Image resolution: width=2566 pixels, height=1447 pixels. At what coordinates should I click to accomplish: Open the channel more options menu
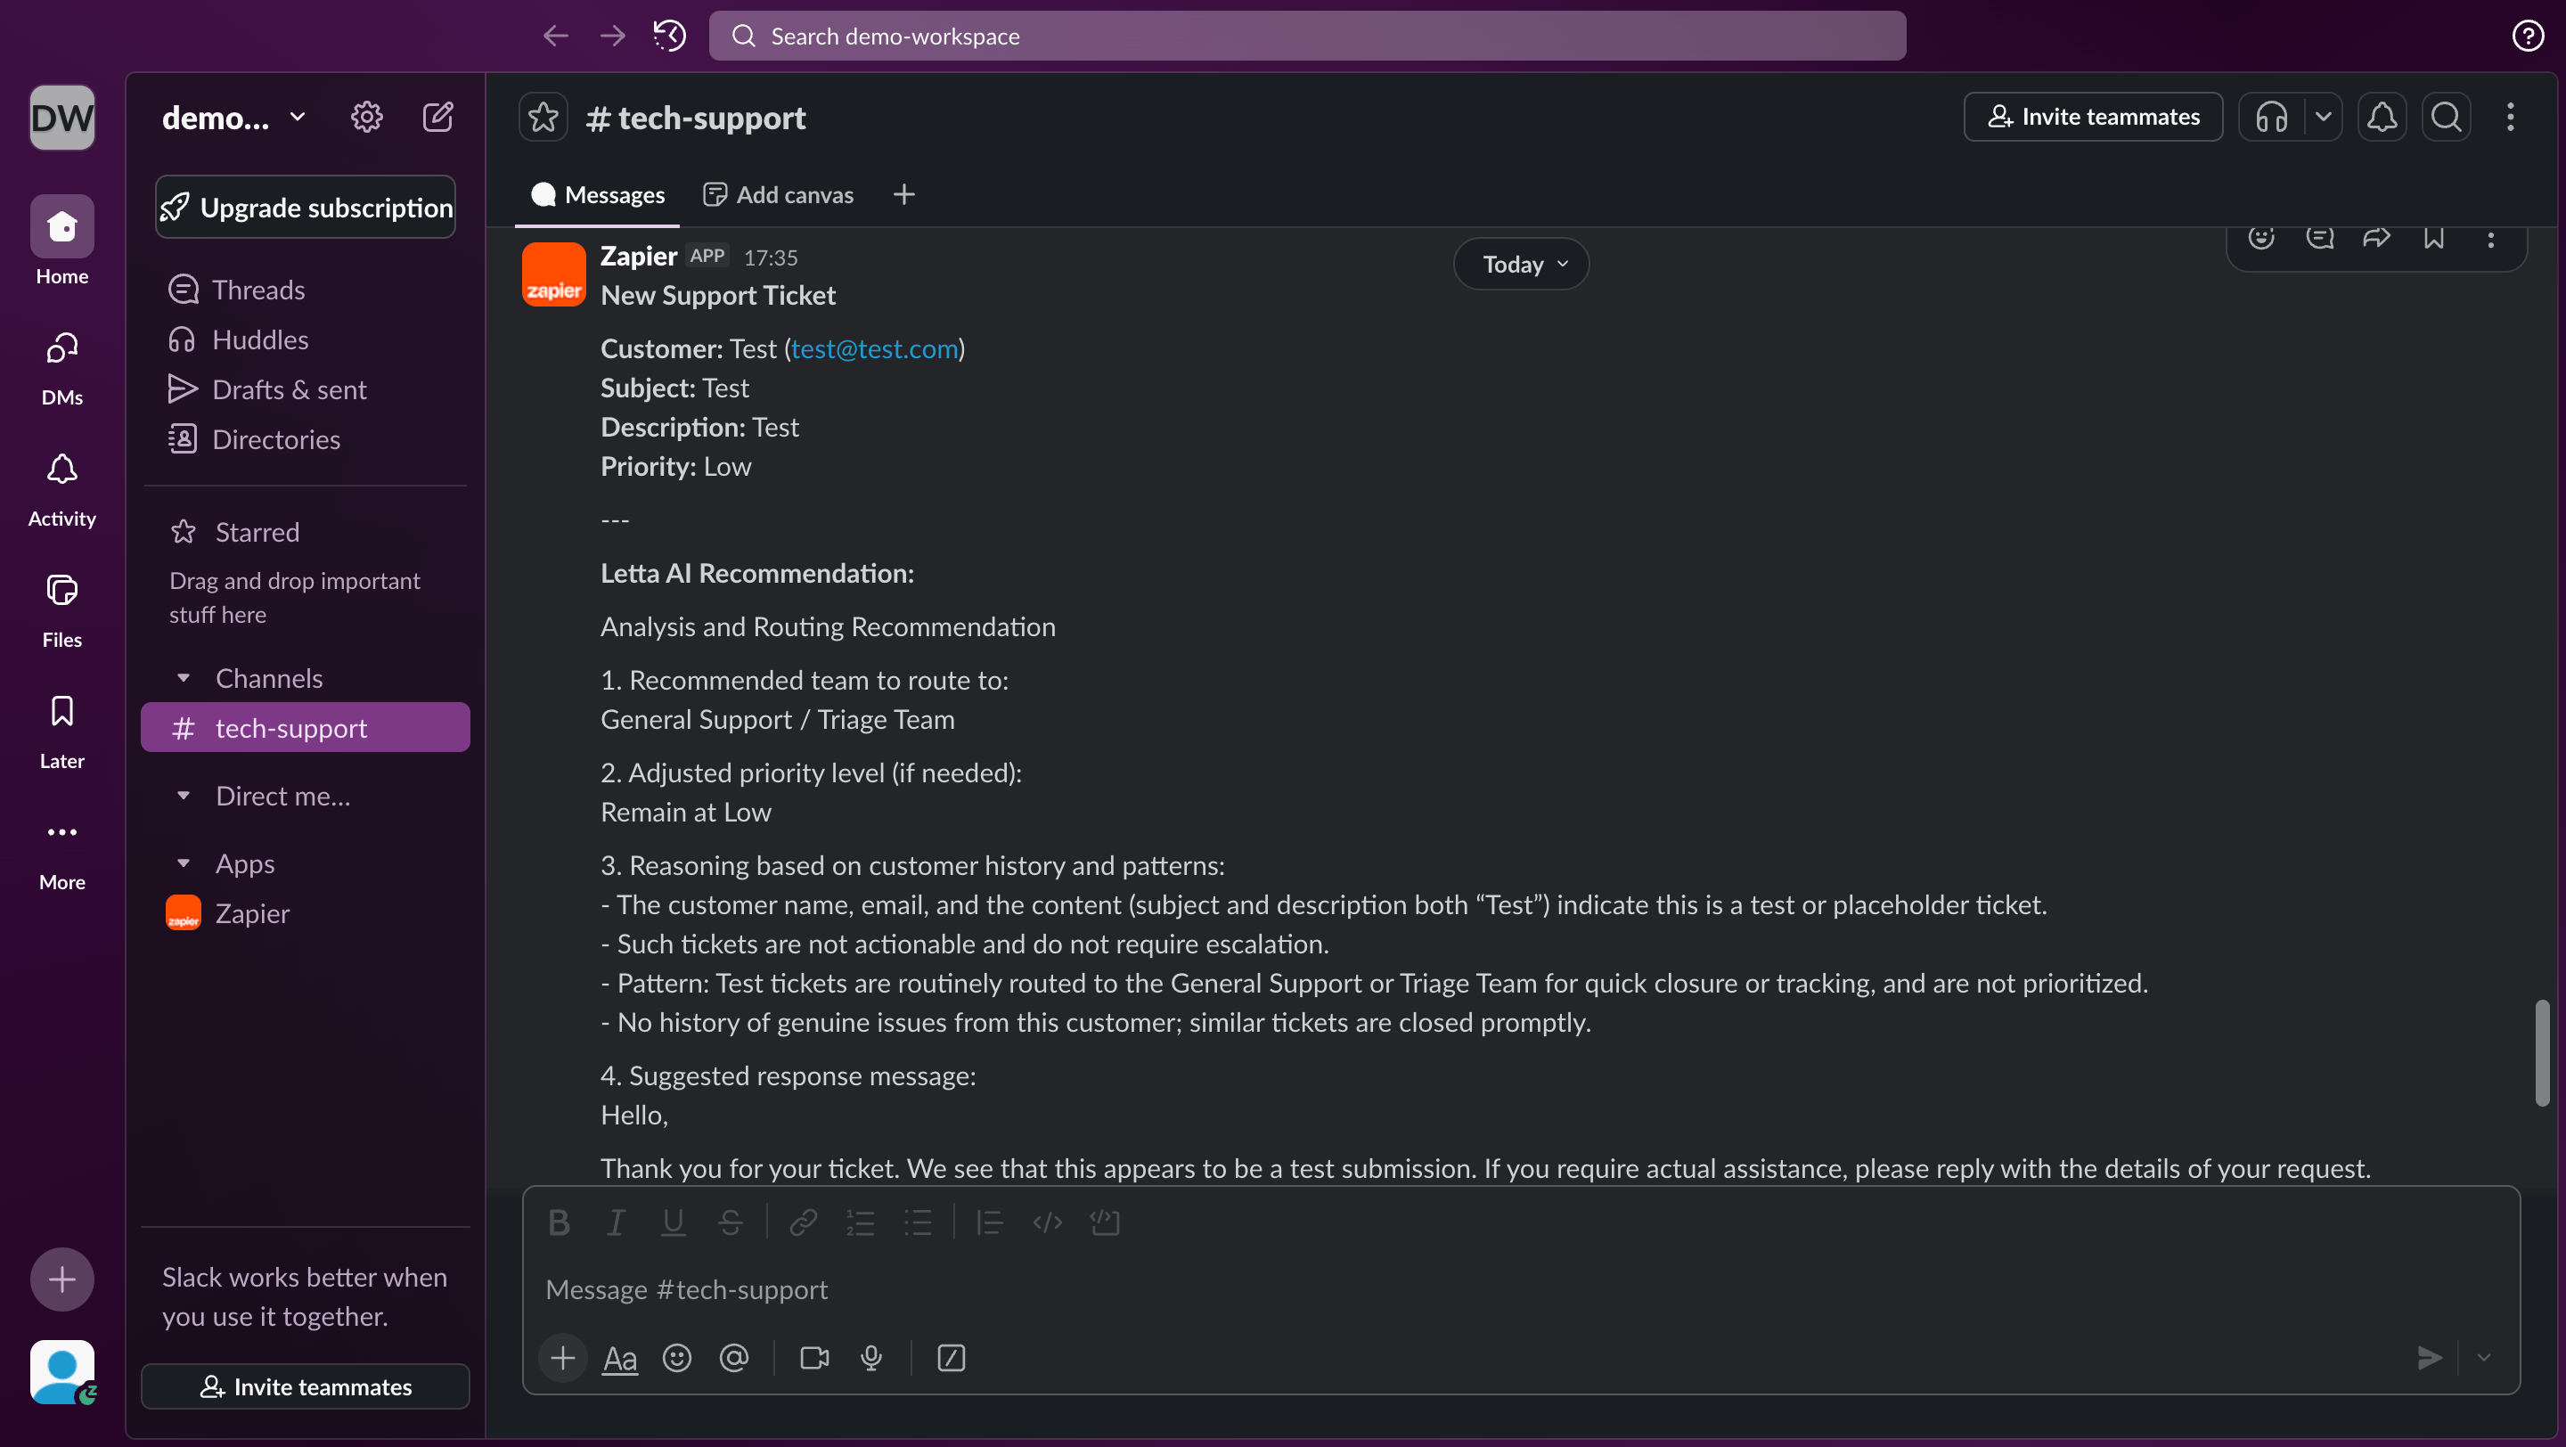(x=2512, y=117)
